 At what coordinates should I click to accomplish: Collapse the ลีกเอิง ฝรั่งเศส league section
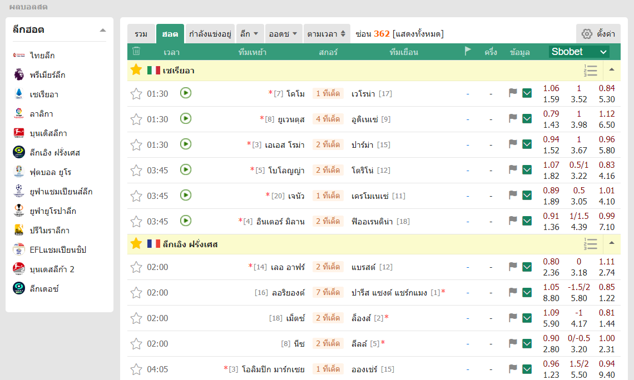click(612, 243)
